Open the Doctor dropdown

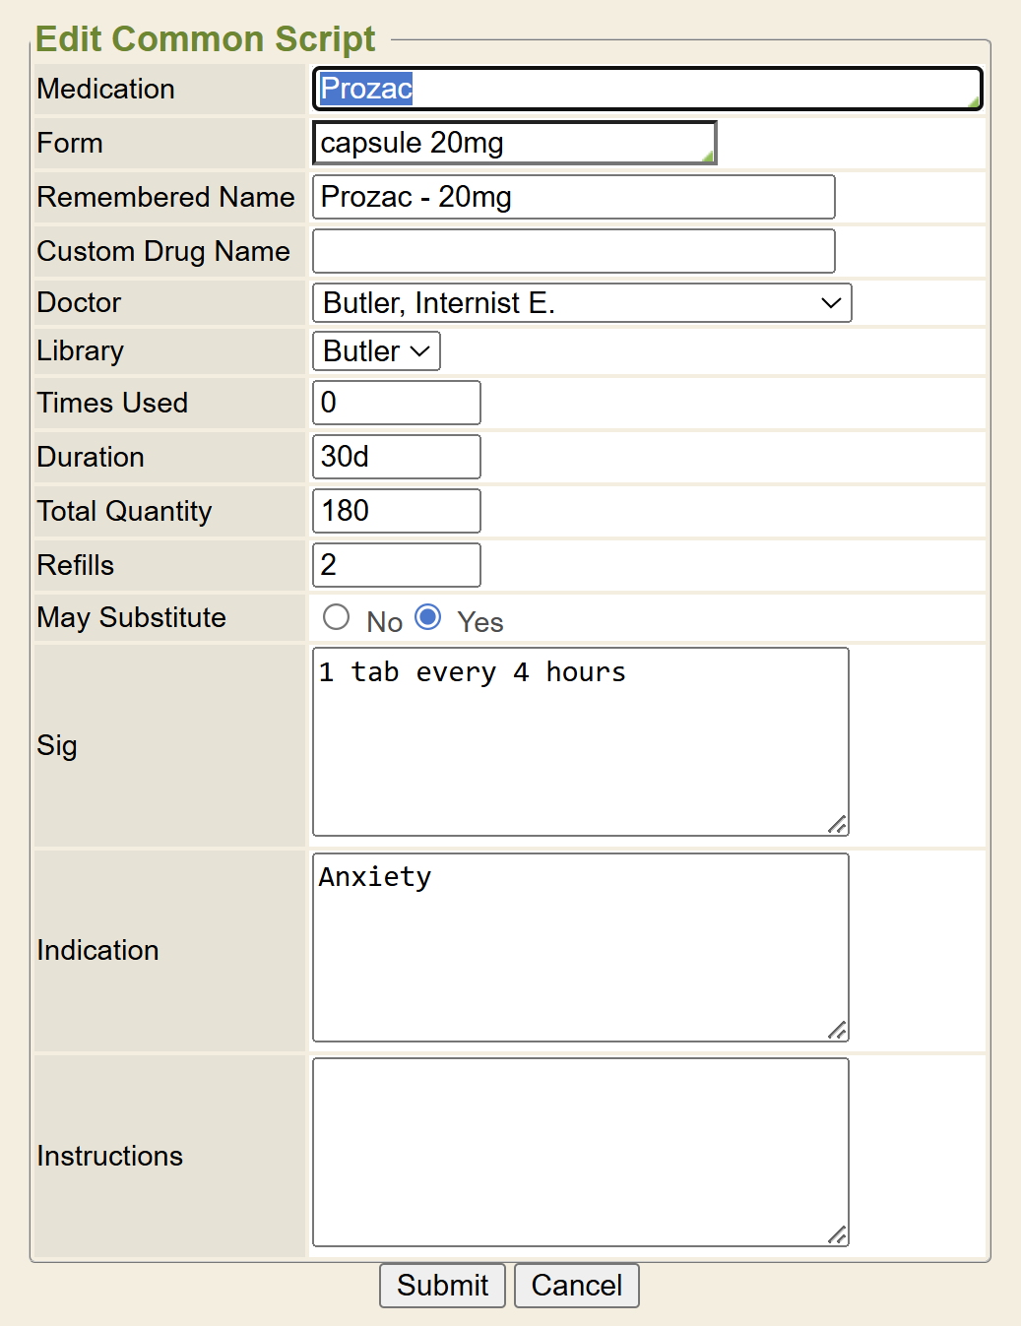tap(581, 303)
